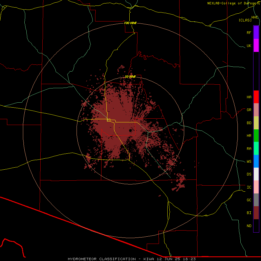Click the radar site center dot
This screenshot has height=261, width=261.
coord(130,130)
